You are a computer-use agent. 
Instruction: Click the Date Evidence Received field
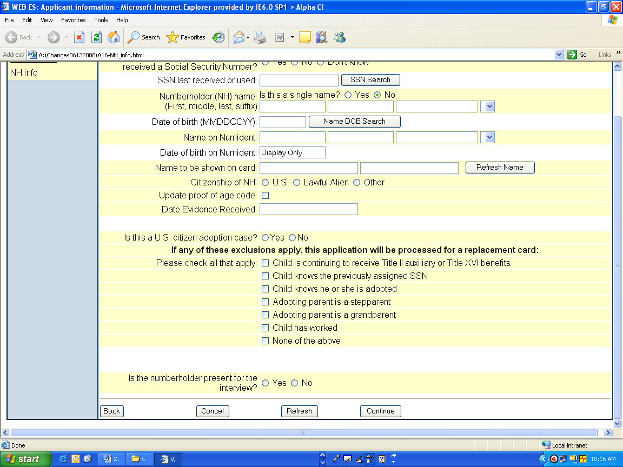308,209
